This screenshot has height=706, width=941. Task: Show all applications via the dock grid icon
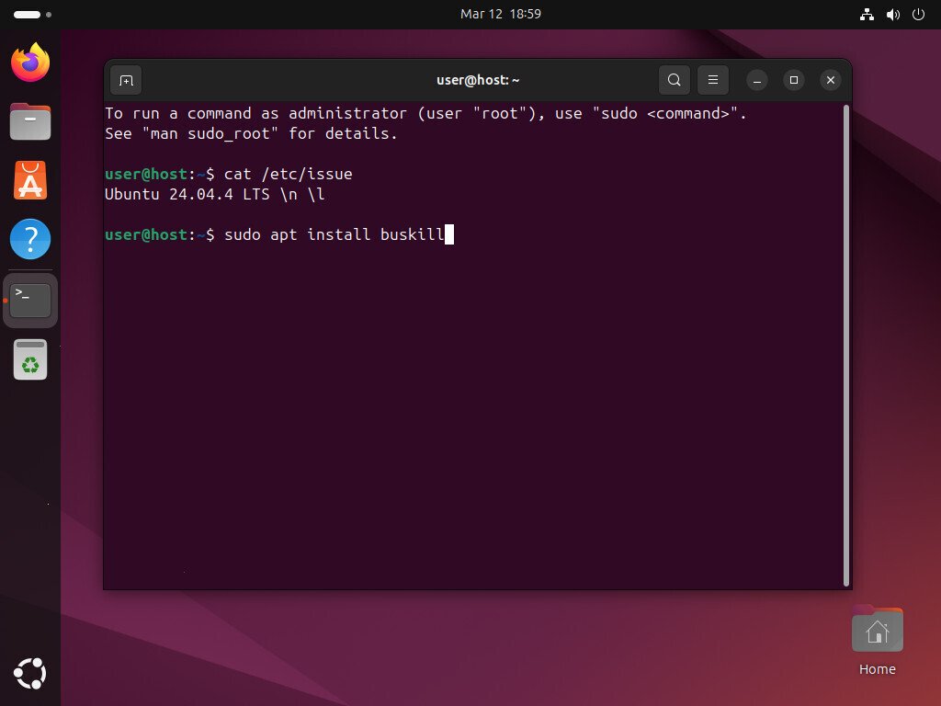tap(30, 674)
